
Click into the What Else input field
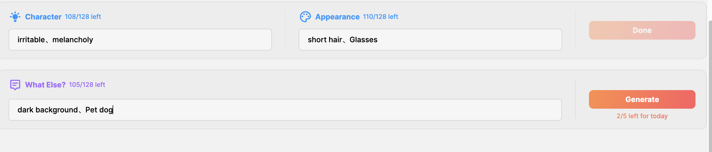coord(332,110)
